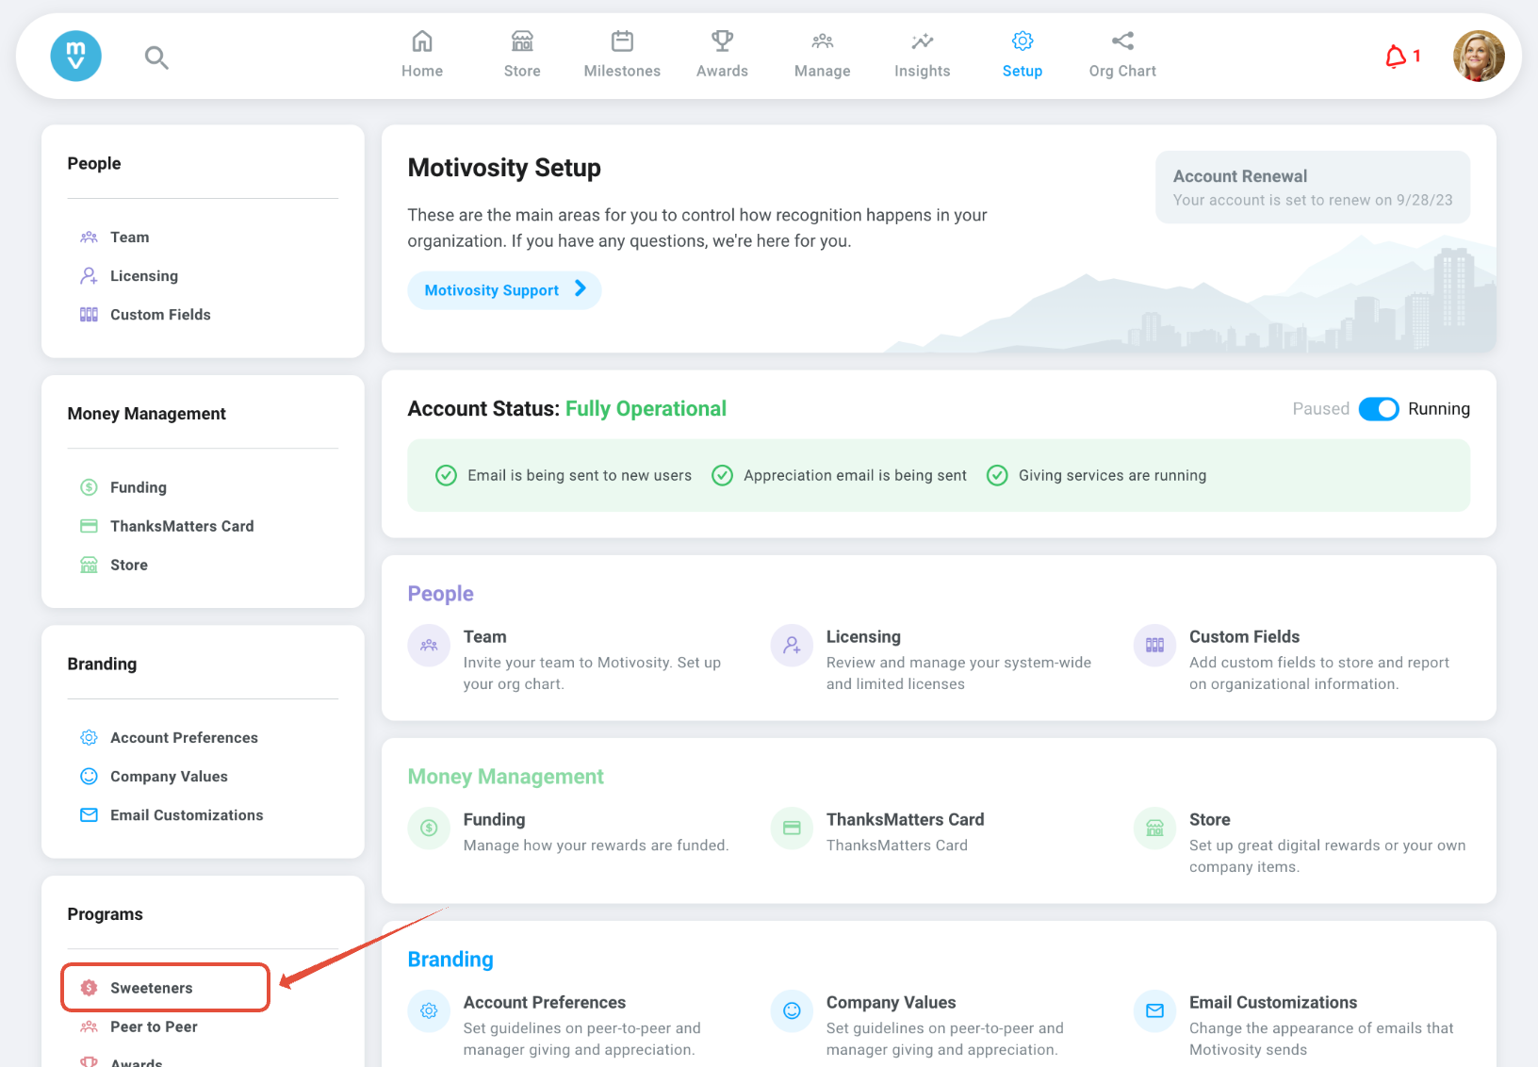Click the ThanksMatters Card icon in main panel
The width and height of the screenshot is (1538, 1067).
(x=792, y=829)
